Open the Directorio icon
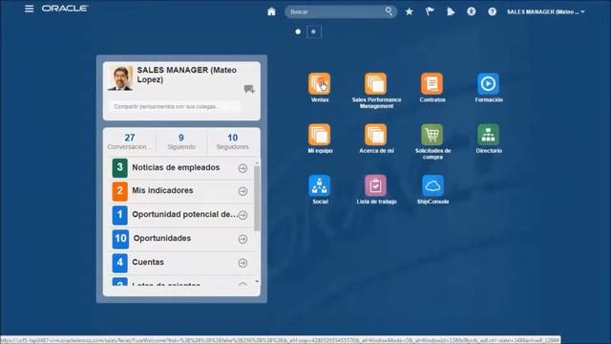The height and width of the screenshot is (344, 611). coord(488,135)
